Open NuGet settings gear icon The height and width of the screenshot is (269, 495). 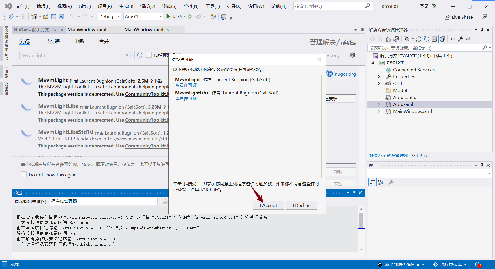353,55
